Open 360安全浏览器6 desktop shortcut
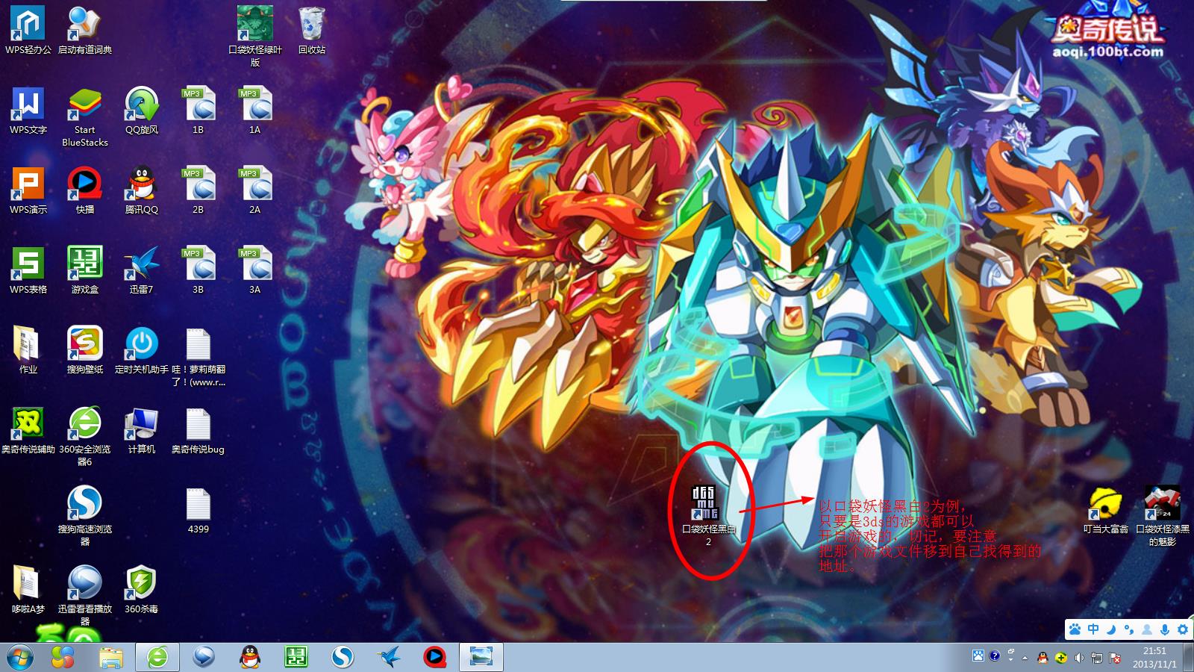Screen dimensions: 1194x672 point(85,437)
